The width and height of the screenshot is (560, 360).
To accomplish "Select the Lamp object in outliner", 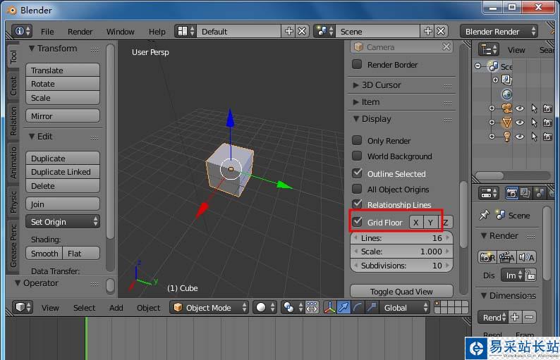I will (x=506, y=136).
